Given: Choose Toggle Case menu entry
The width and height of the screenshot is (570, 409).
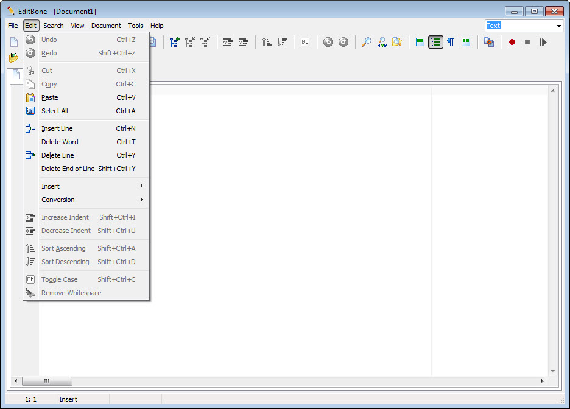Looking at the screenshot, I should click(86, 280).
